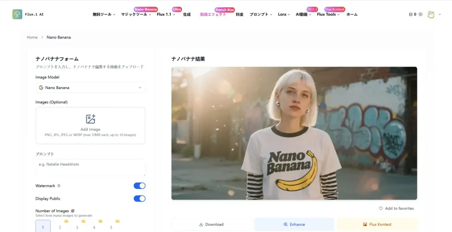Click the add credits plus icon
The height and width of the screenshot is (232, 452).
pos(421,14)
